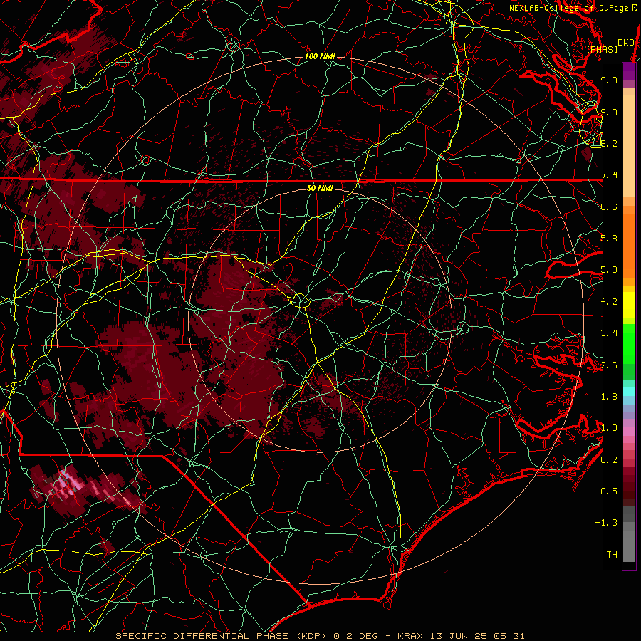
Task: Select the cyan segment of the color bar
Action: pos(629,392)
